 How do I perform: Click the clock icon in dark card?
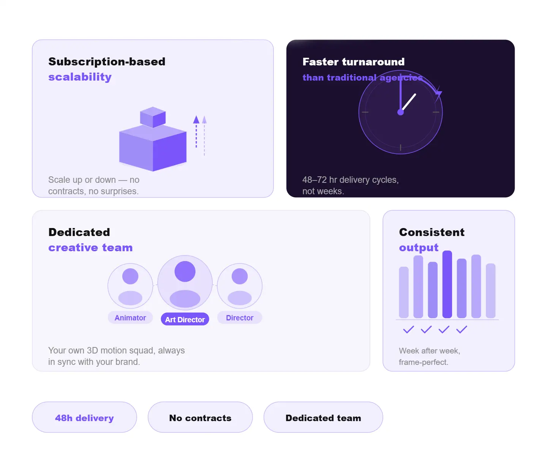point(400,112)
